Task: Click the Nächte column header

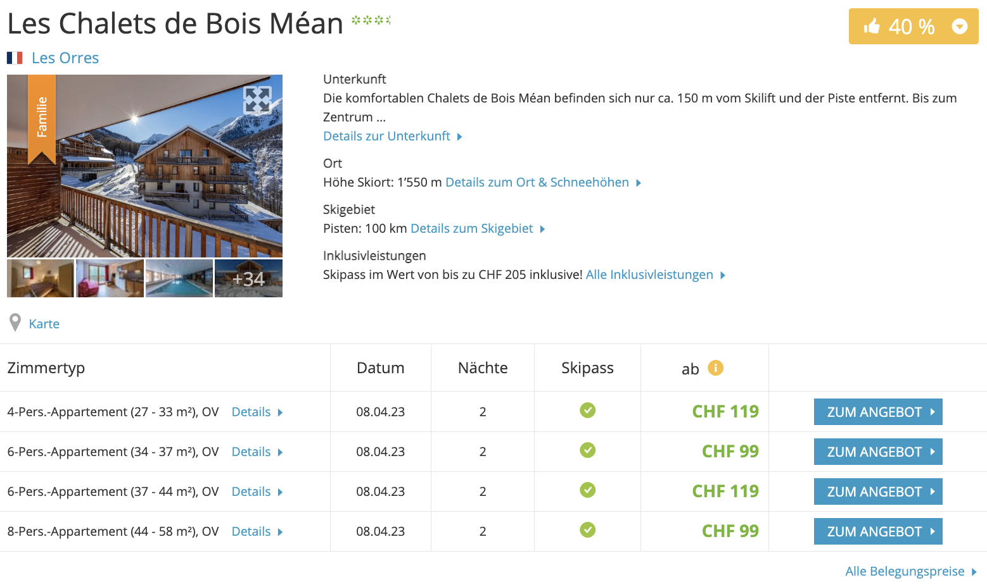Action: coord(483,368)
